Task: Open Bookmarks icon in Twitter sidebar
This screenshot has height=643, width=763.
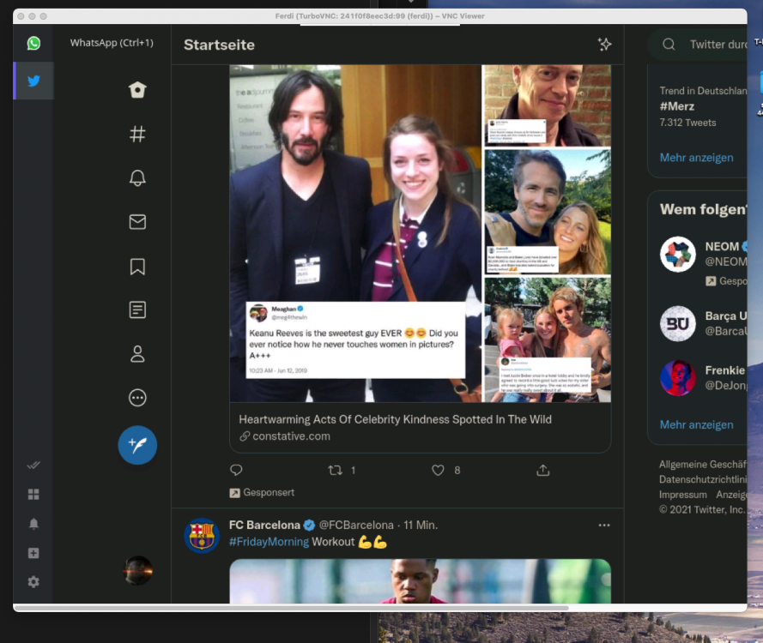Action: point(137,267)
